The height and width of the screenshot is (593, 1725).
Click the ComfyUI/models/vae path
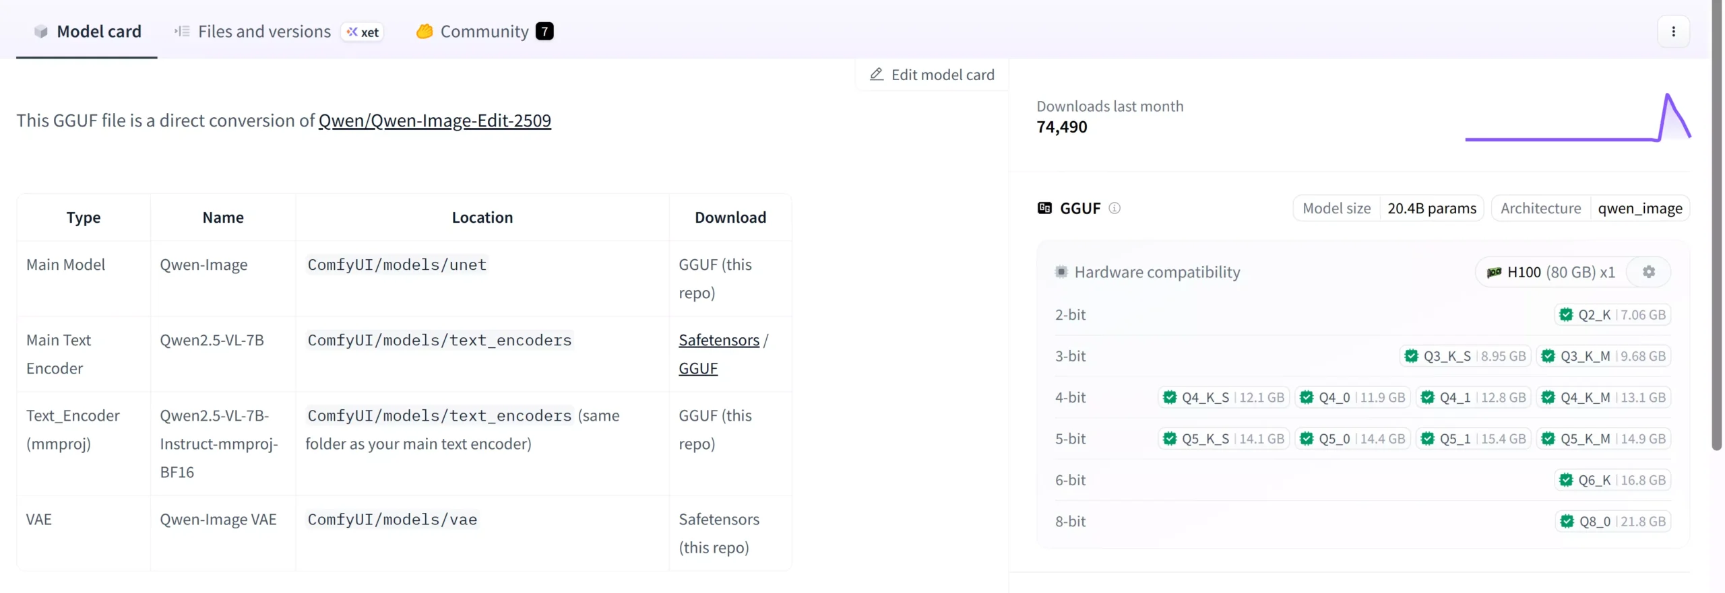coord(392,520)
